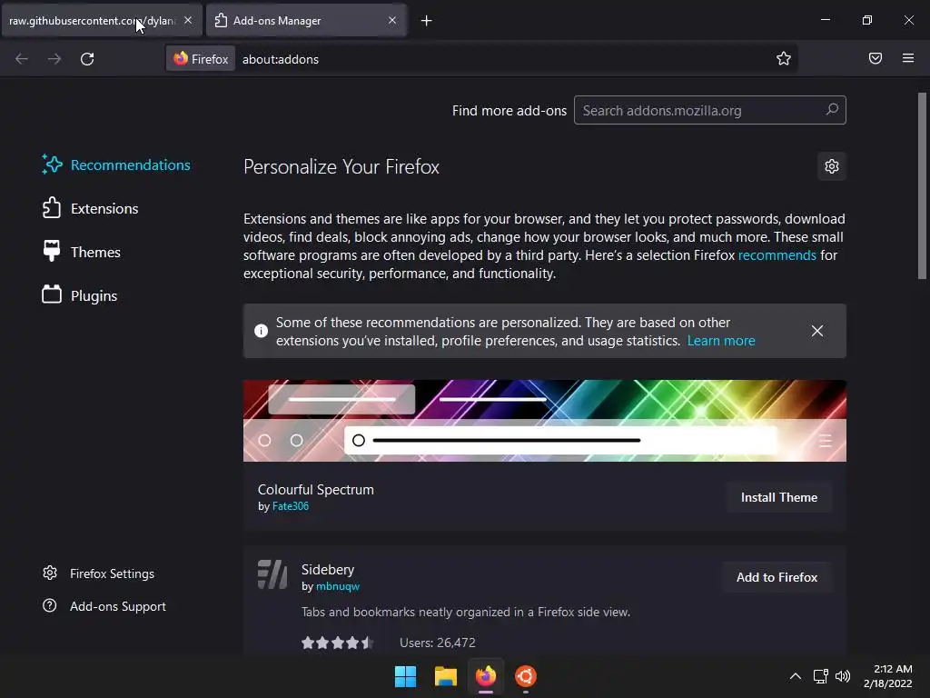This screenshot has width=930, height=698.
Task: Open the network status tray icon
Action: pos(821,676)
